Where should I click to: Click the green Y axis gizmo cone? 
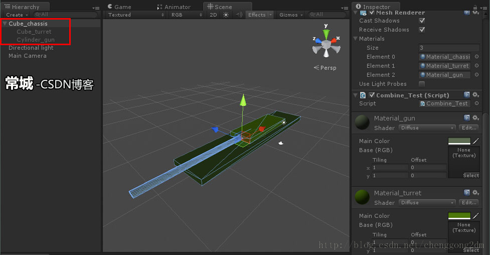tap(326, 34)
